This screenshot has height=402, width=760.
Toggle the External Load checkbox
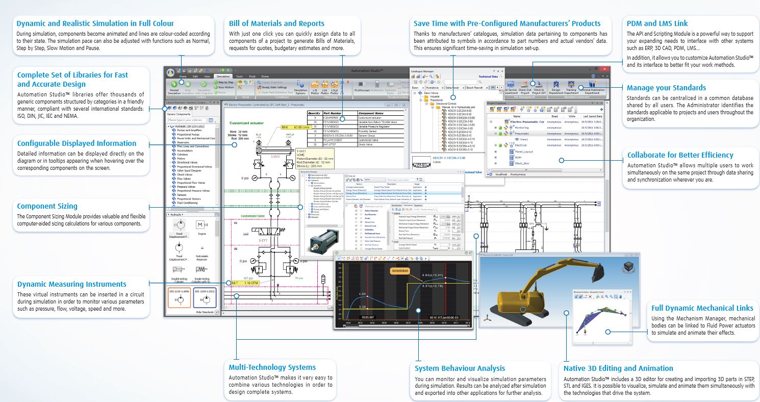coord(357,226)
